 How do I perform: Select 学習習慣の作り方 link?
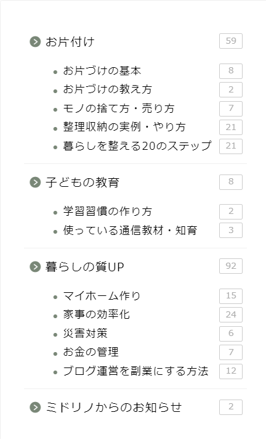click(x=107, y=211)
